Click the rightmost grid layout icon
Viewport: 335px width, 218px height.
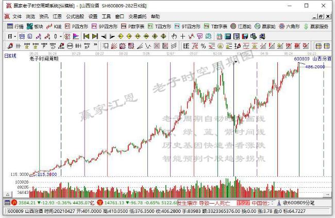point(327,46)
